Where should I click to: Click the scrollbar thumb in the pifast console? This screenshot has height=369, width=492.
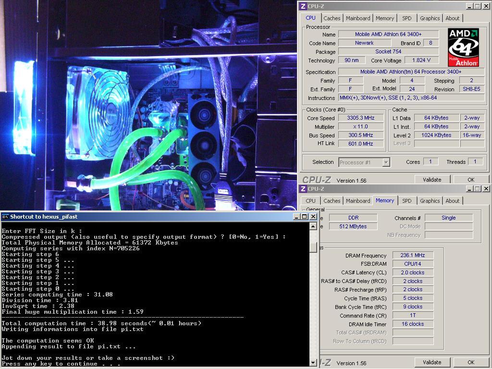coord(313,246)
